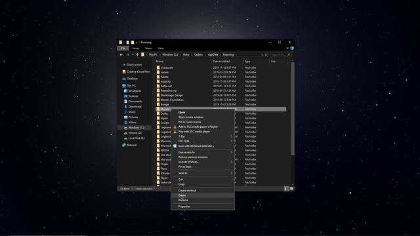Image resolution: width=420 pixels, height=236 pixels.
Task: Click the Windows (C:) breadcrumb in address bar
Action: pos(170,54)
